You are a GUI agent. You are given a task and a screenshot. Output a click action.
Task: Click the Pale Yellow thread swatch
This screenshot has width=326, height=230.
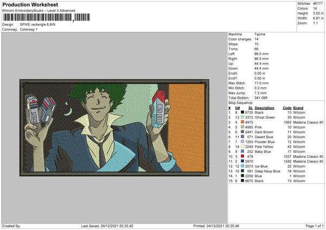[x=242, y=146]
